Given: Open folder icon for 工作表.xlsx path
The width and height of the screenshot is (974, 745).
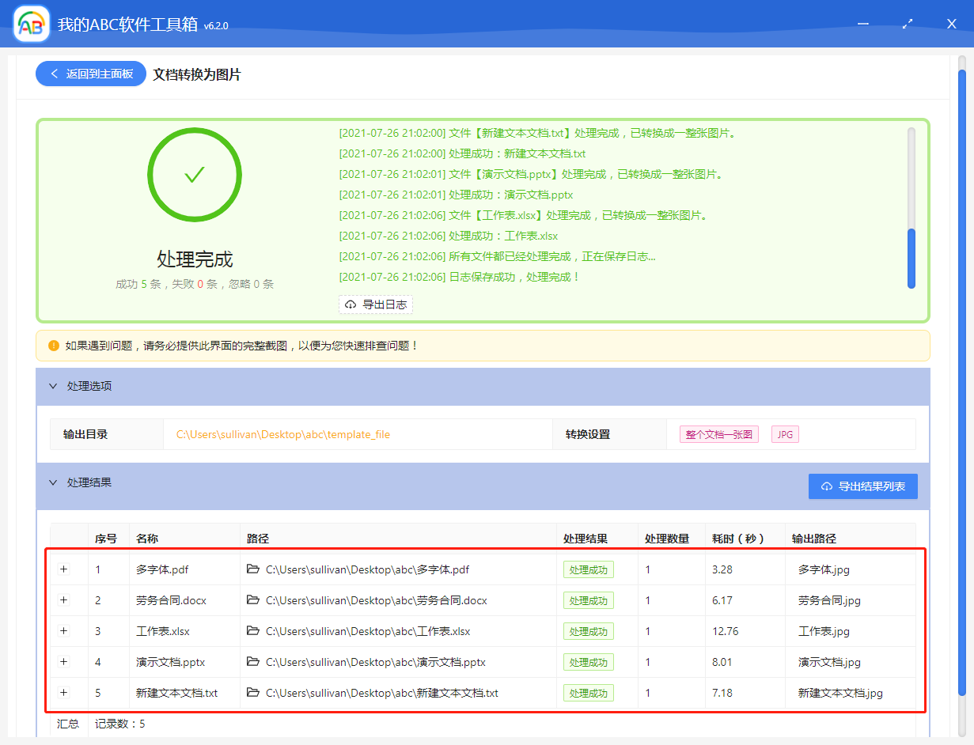Looking at the screenshot, I should point(253,631).
